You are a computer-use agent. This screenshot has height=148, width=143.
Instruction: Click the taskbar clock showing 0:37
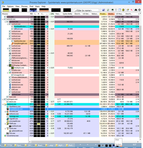pyautogui.click(x=134, y=144)
